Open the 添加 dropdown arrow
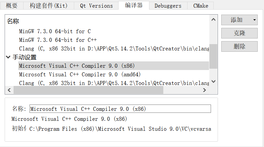264x147 pixels. [x=254, y=20]
